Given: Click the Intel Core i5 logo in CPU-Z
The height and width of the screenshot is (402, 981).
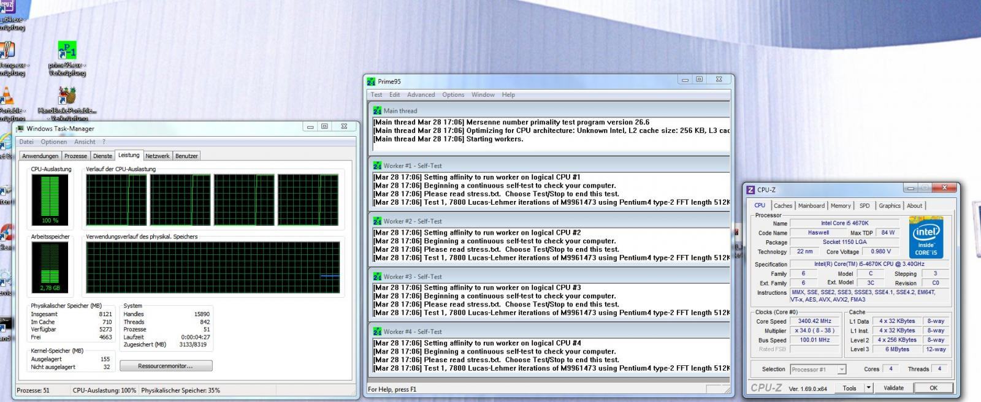Looking at the screenshot, I should [926, 238].
